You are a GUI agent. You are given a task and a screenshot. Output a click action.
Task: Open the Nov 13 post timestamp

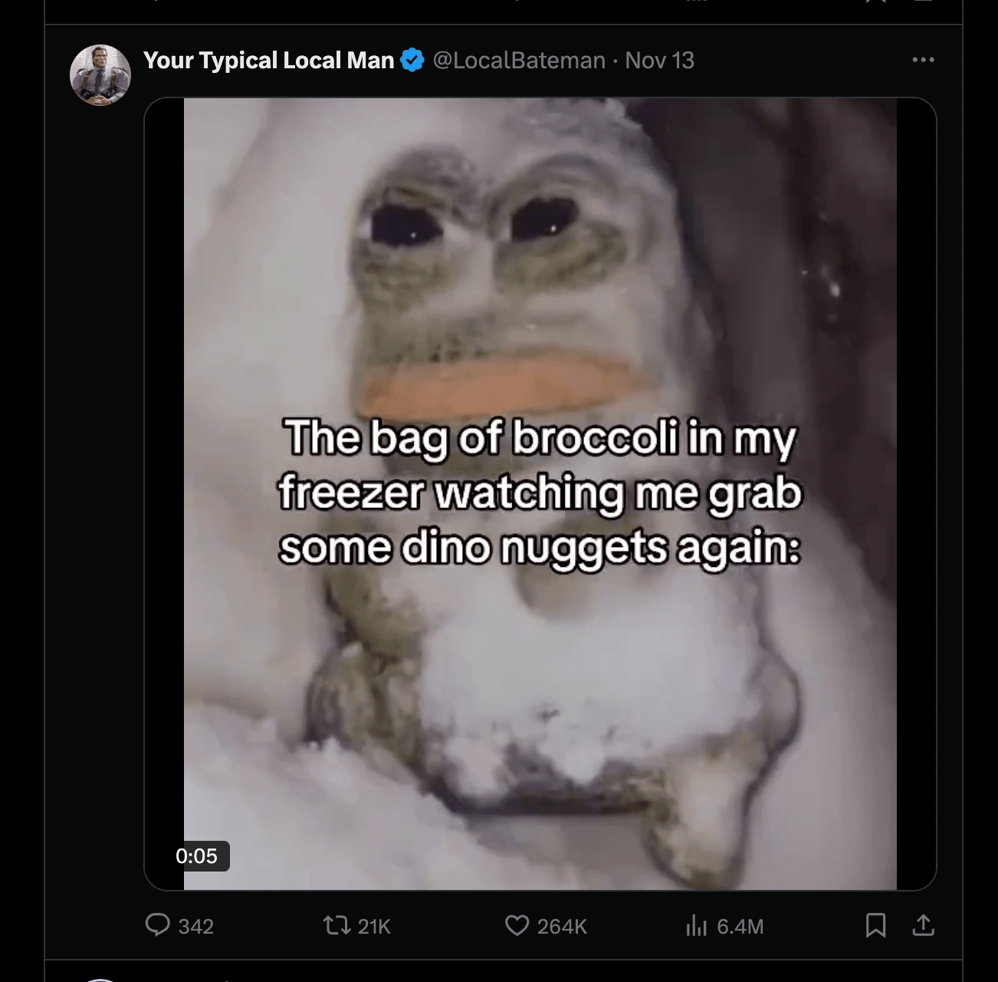659,60
